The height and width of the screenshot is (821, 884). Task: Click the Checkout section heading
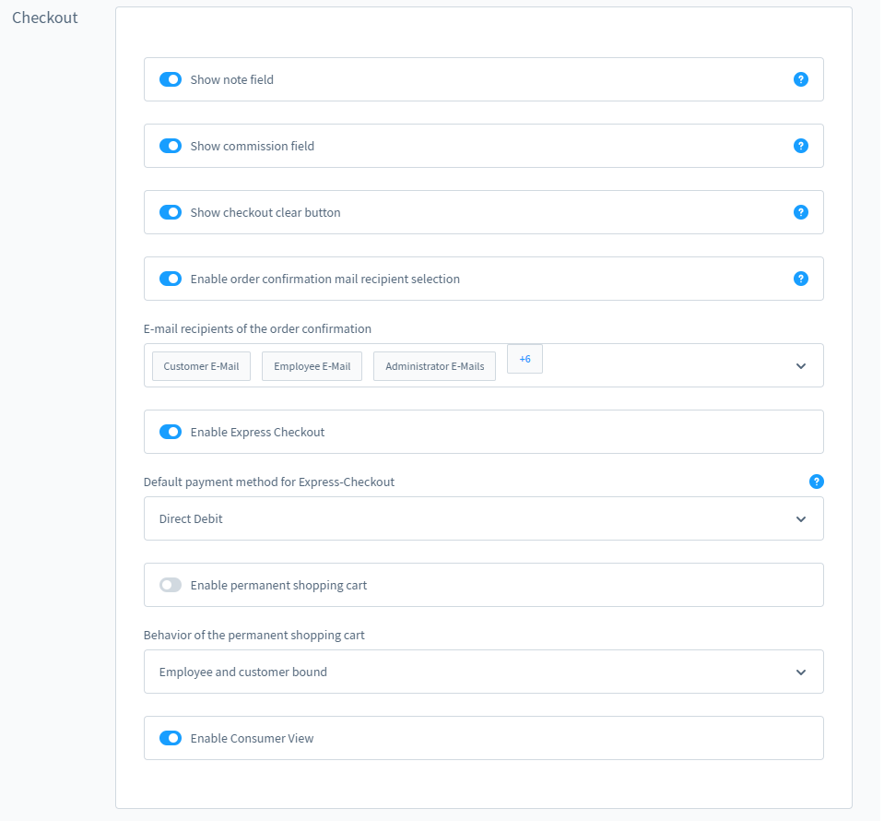pyautogui.click(x=45, y=18)
